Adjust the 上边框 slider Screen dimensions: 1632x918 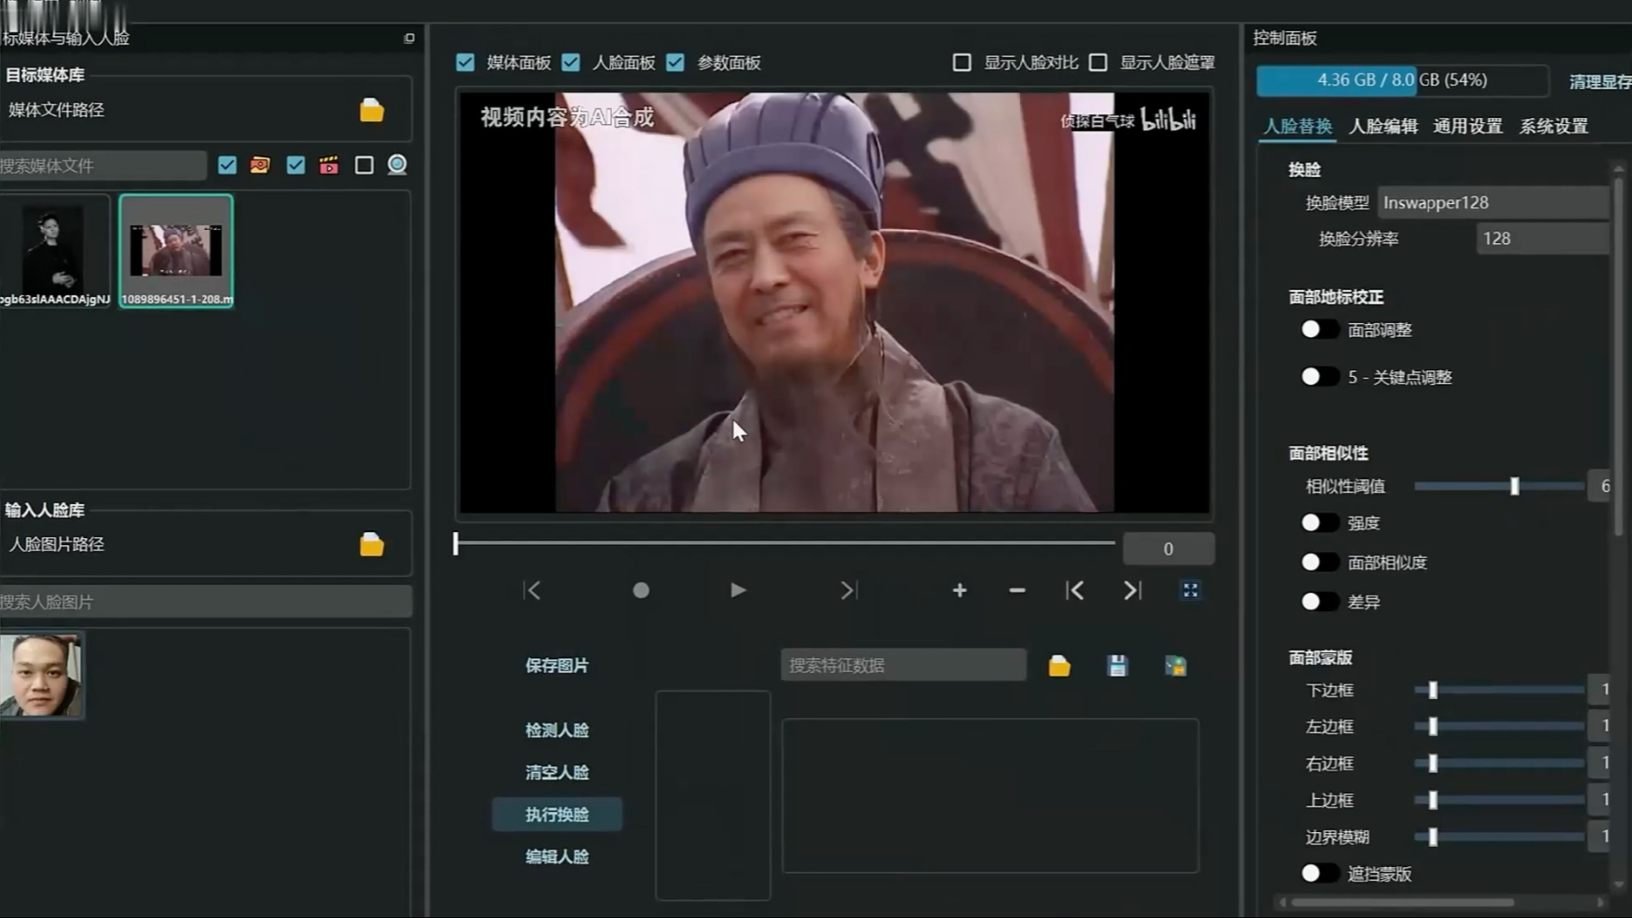point(1498,800)
